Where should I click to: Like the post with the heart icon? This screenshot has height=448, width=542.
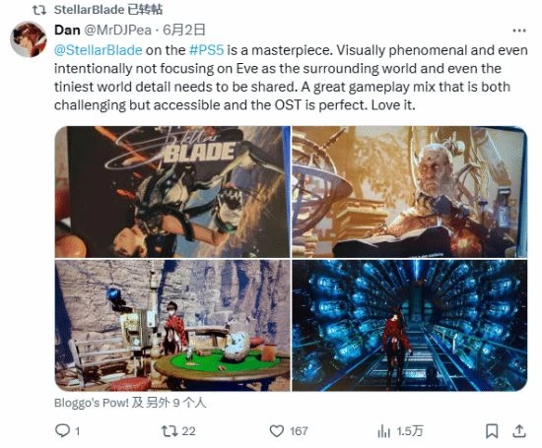(x=277, y=430)
